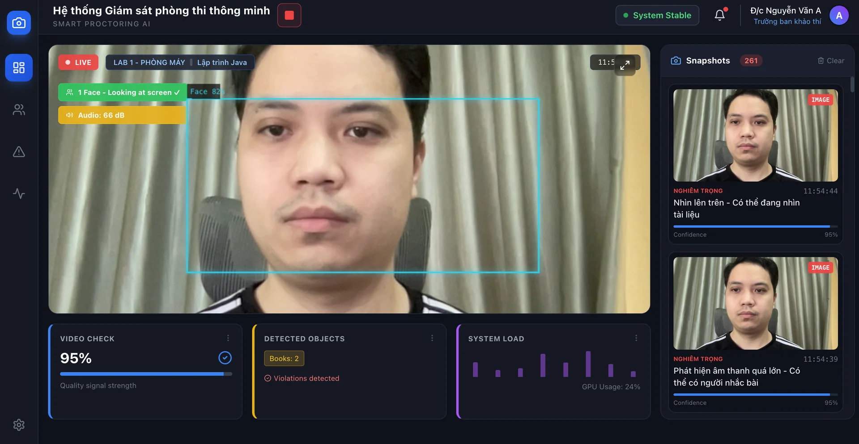Open the Video Check options menu
The image size is (859, 444).
228,338
